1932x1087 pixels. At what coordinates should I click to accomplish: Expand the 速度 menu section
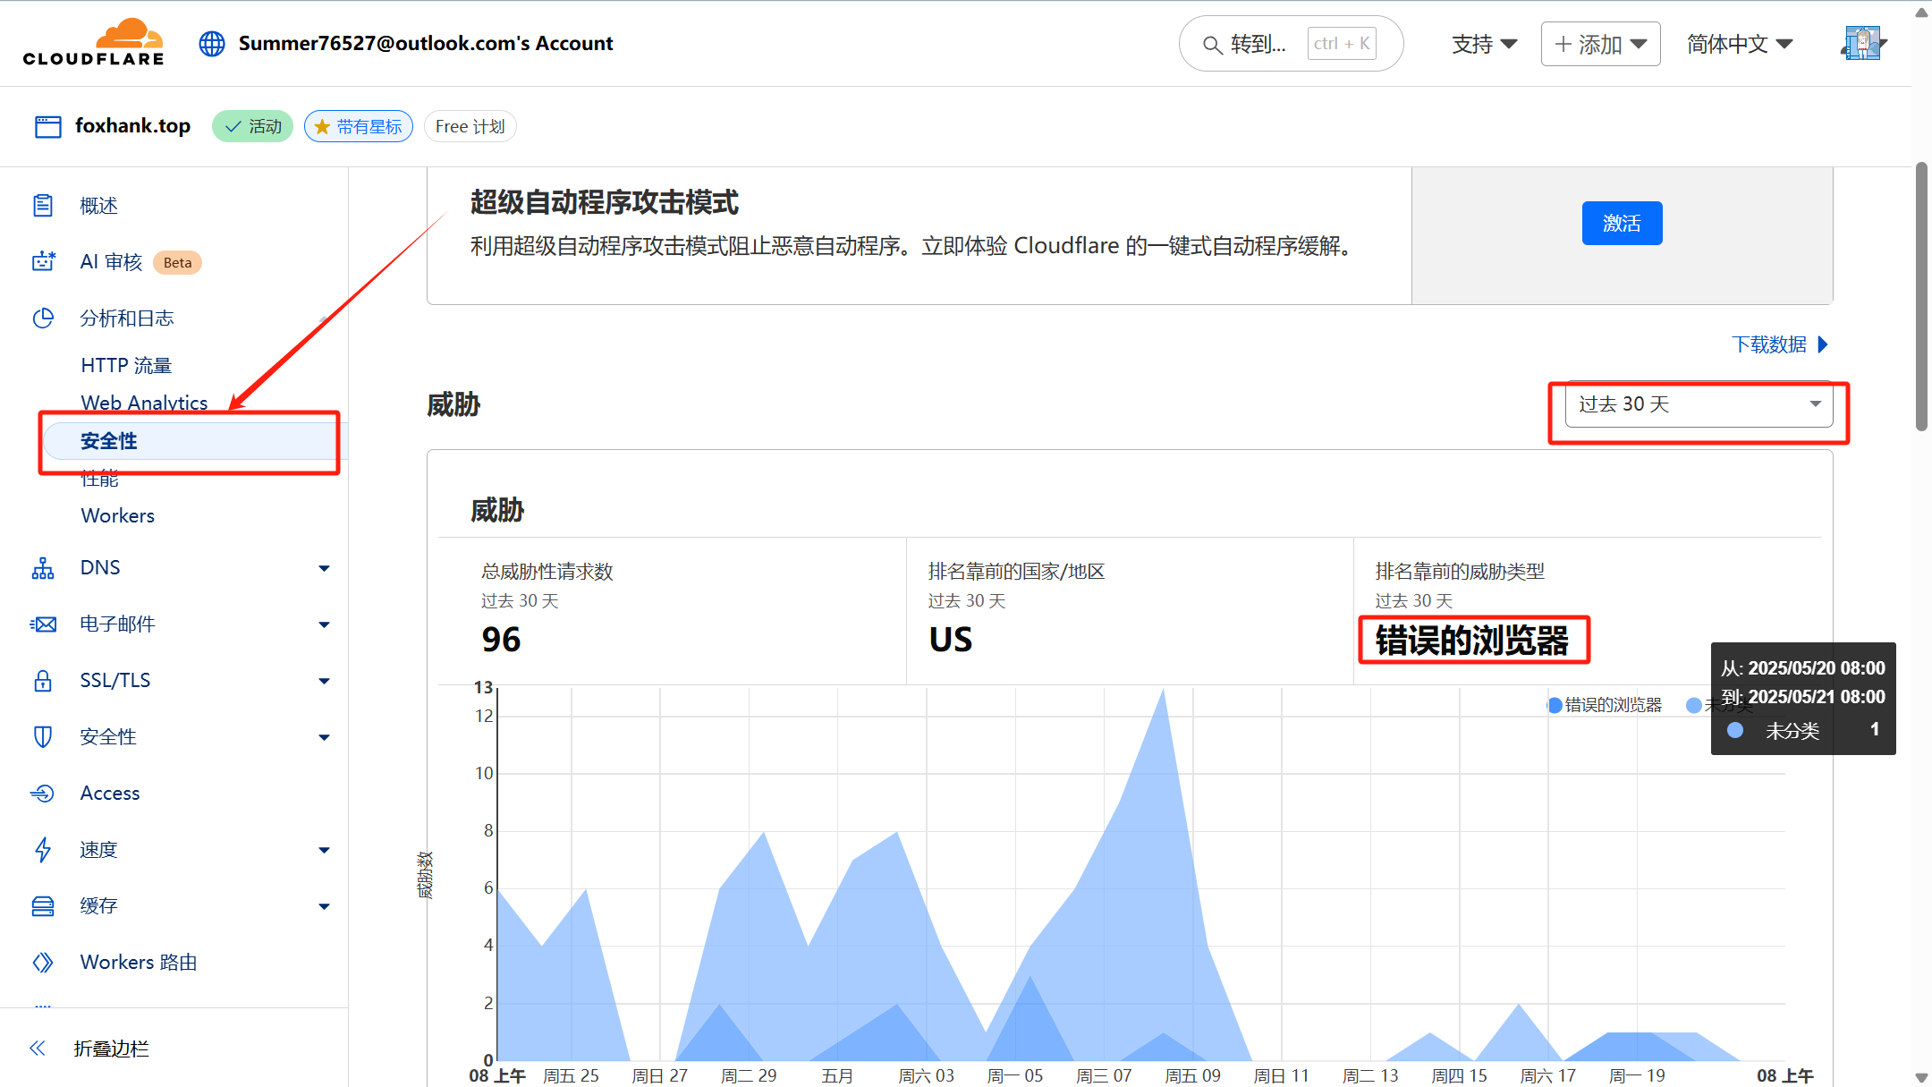pos(325,850)
